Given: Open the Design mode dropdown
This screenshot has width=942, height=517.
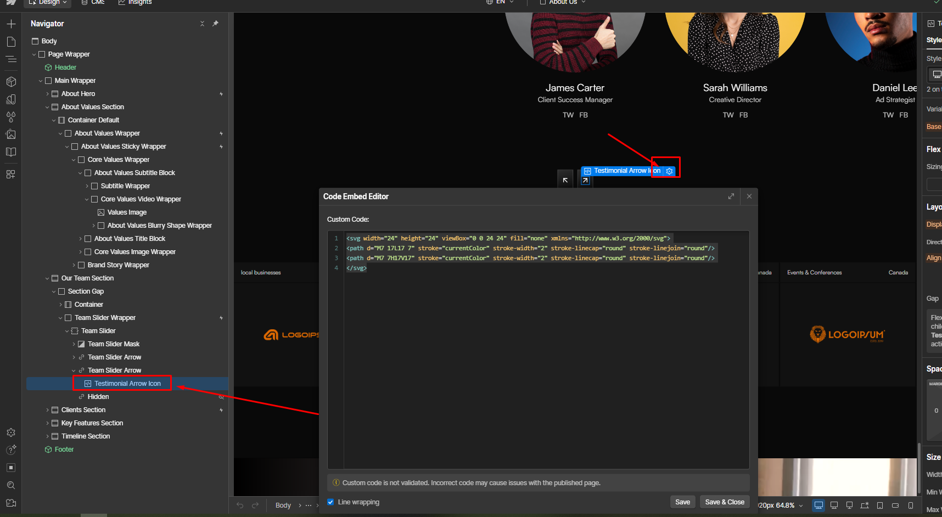Looking at the screenshot, I should pyautogui.click(x=47, y=2).
